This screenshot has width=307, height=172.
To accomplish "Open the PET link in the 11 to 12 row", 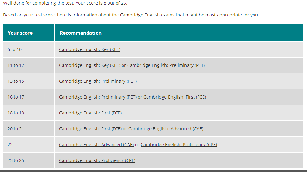I will (166, 65).
